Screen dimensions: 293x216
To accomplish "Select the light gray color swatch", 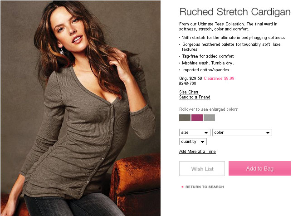I will [209, 118].
